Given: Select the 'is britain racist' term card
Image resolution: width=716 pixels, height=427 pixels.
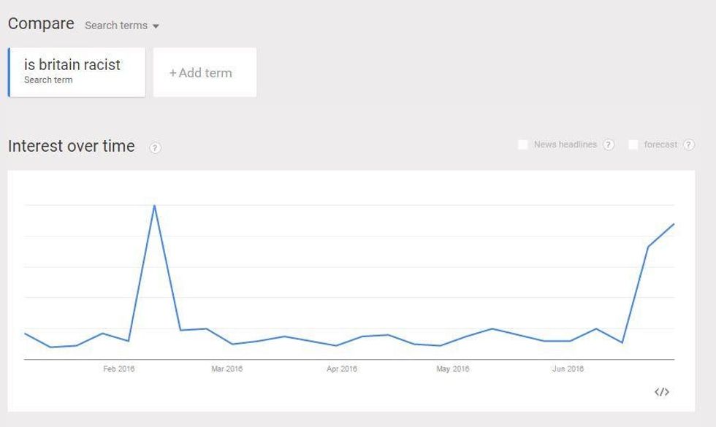Looking at the screenshot, I should [77, 72].
